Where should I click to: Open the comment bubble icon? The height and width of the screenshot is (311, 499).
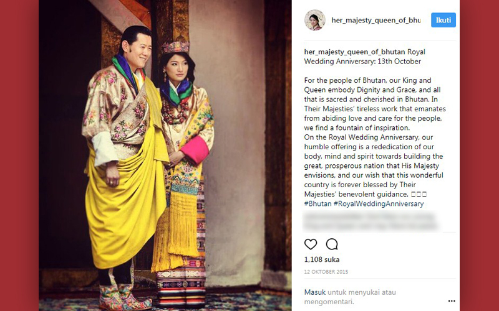(332, 244)
